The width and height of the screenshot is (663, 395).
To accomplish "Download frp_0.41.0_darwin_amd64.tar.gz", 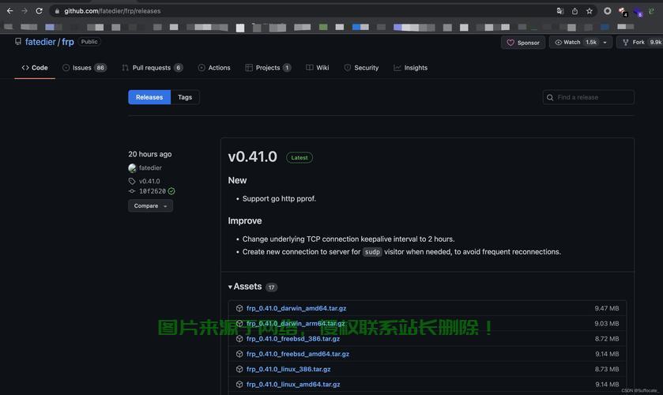I will click(x=296, y=308).
